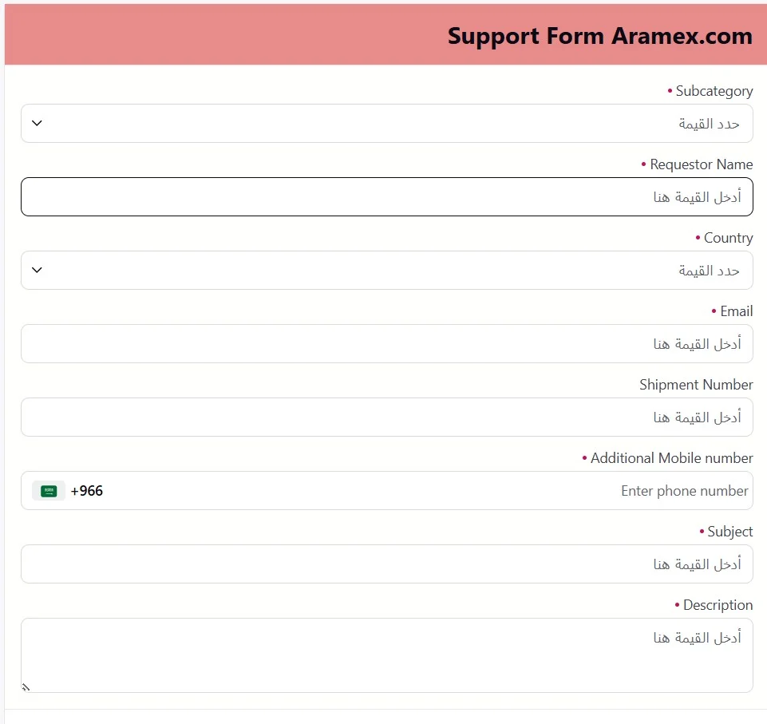Click the Description field label
Image resolution: width=767 pixels, height=724 pixels.
(718, 605)
